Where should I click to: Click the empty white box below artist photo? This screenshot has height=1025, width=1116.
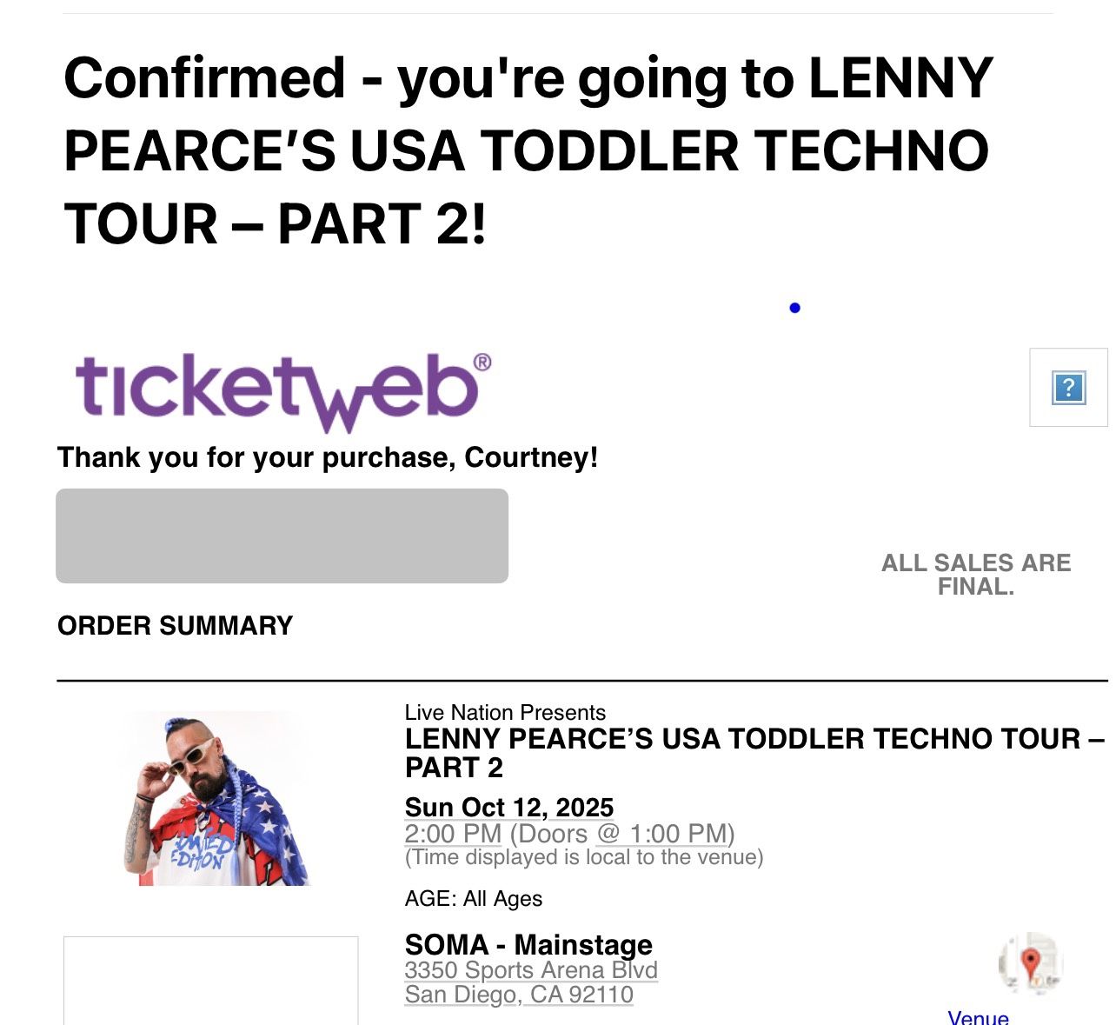pos(210,980)
